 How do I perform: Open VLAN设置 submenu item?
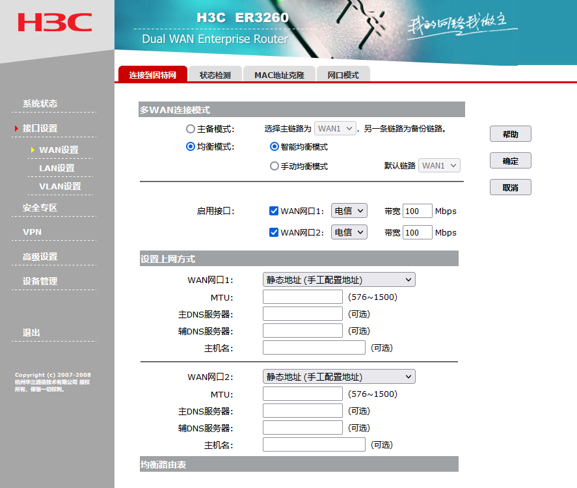click(60, 187)
